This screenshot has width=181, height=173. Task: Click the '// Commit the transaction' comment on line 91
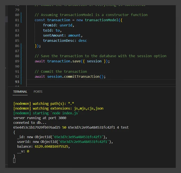(x=61, y=71)
